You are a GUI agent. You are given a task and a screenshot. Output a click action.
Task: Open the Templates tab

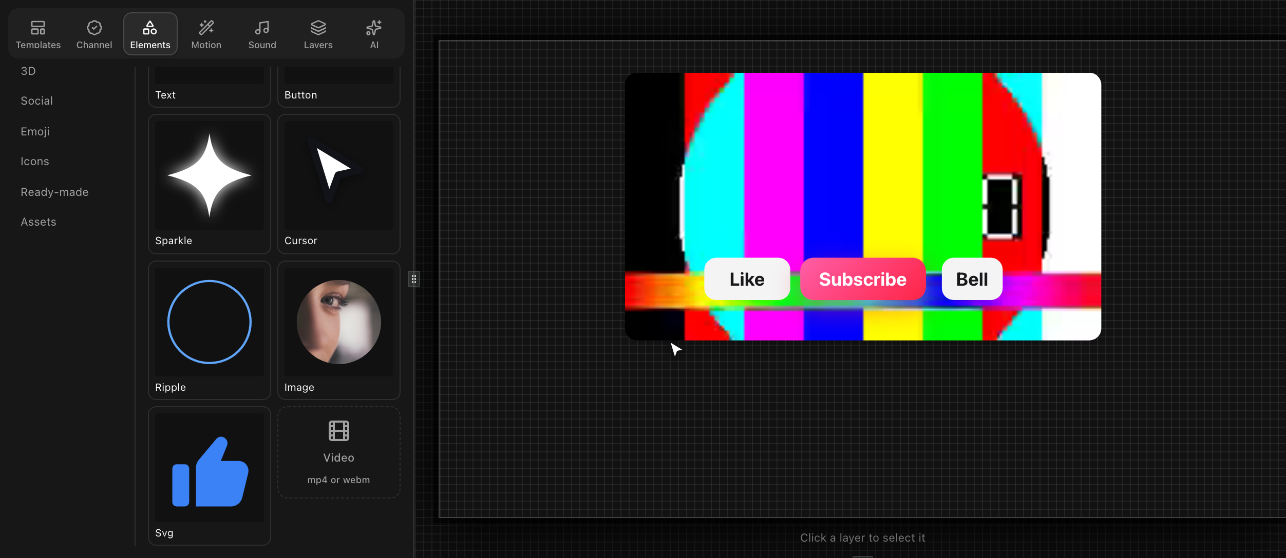coord(38,34)
